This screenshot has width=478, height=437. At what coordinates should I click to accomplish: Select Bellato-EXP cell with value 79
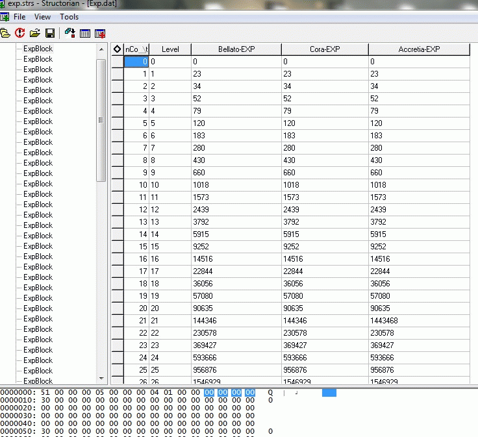pyautogui.click(x=236, y=111)
